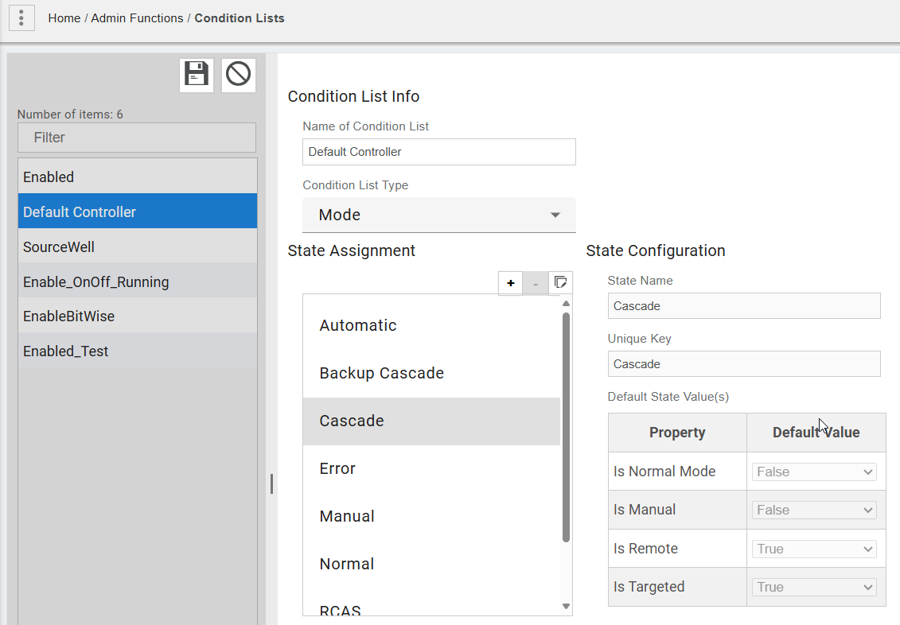Open Admin Functions breadcrumb
This screenshot has width=900, height=625.
coord(137,18)
